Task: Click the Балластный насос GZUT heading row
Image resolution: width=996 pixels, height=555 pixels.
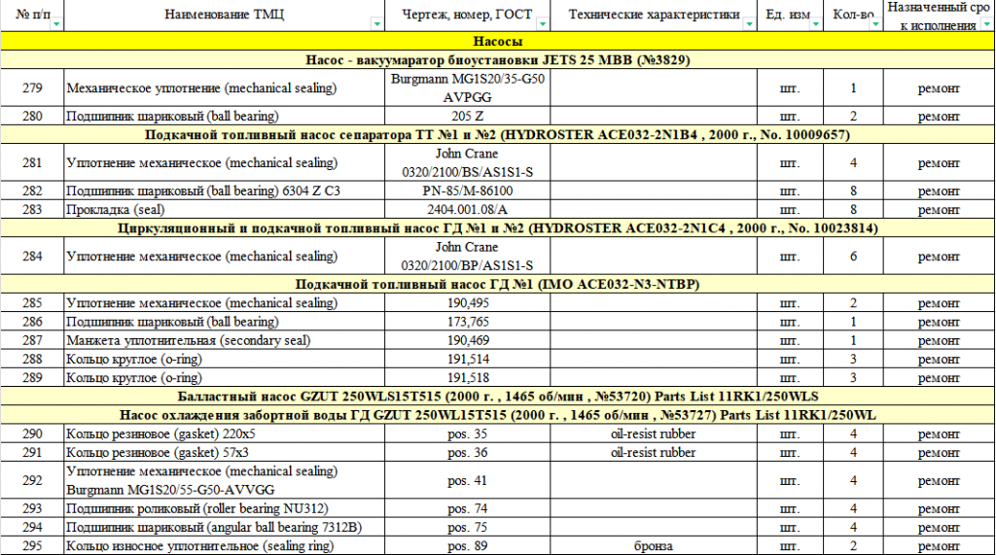Action: pos(498,397)
